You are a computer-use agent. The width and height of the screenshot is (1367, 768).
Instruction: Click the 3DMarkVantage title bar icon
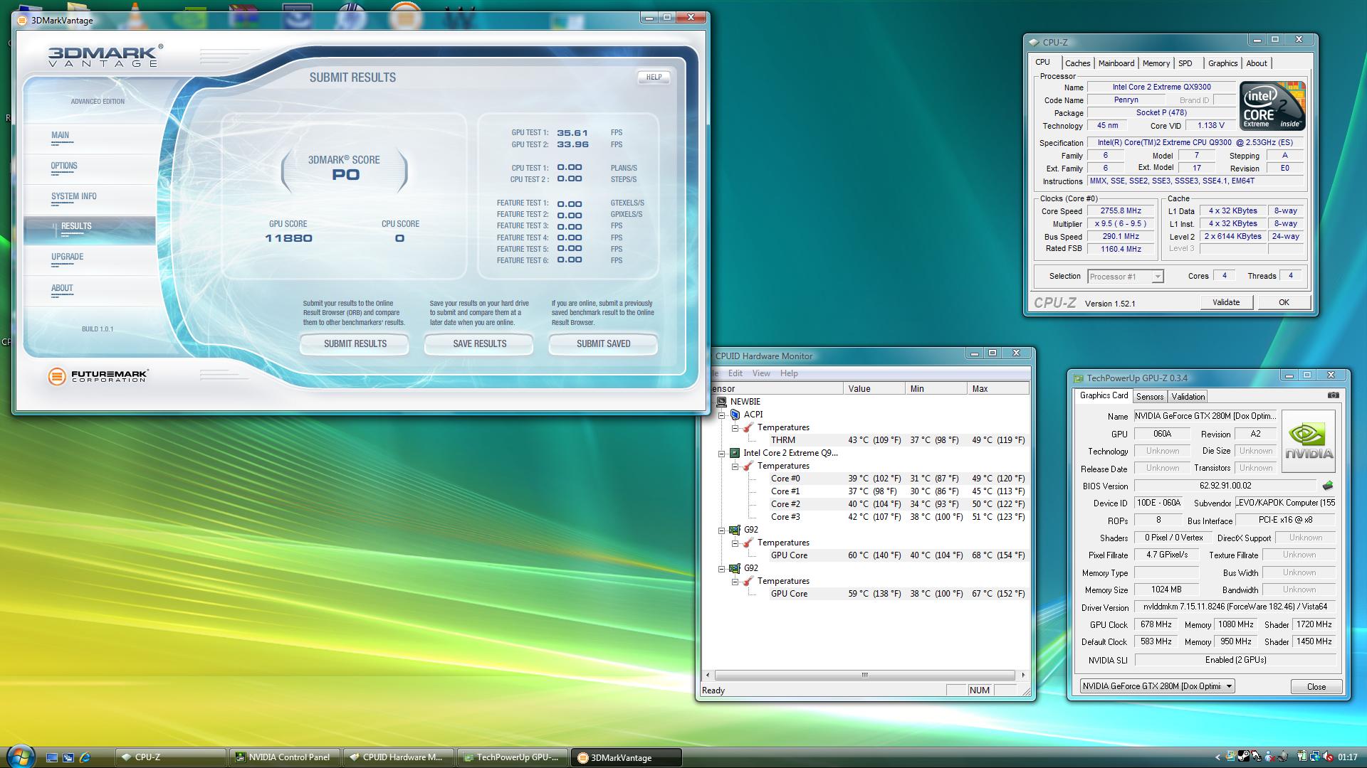(x=23, y=20)
